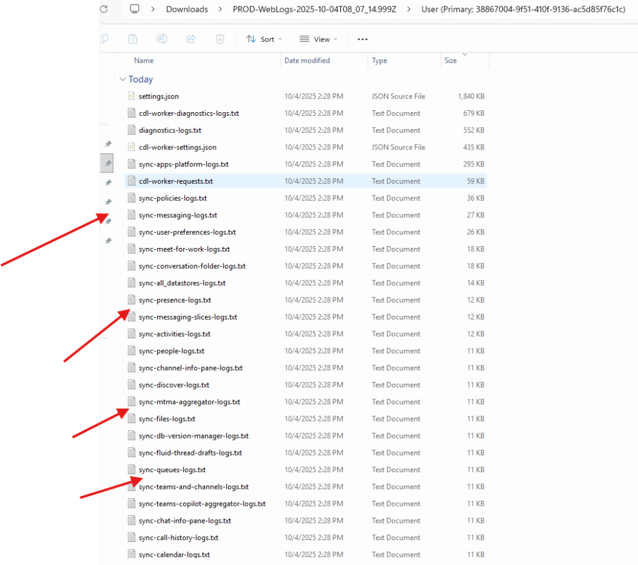Navigate to PROD-WebLogs folder in breadcrumb
The image size is (638, 565).
coord(314,9)
